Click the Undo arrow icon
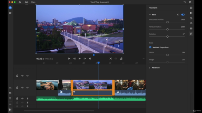This screenshot has height=113, width=202. point(185,2)
